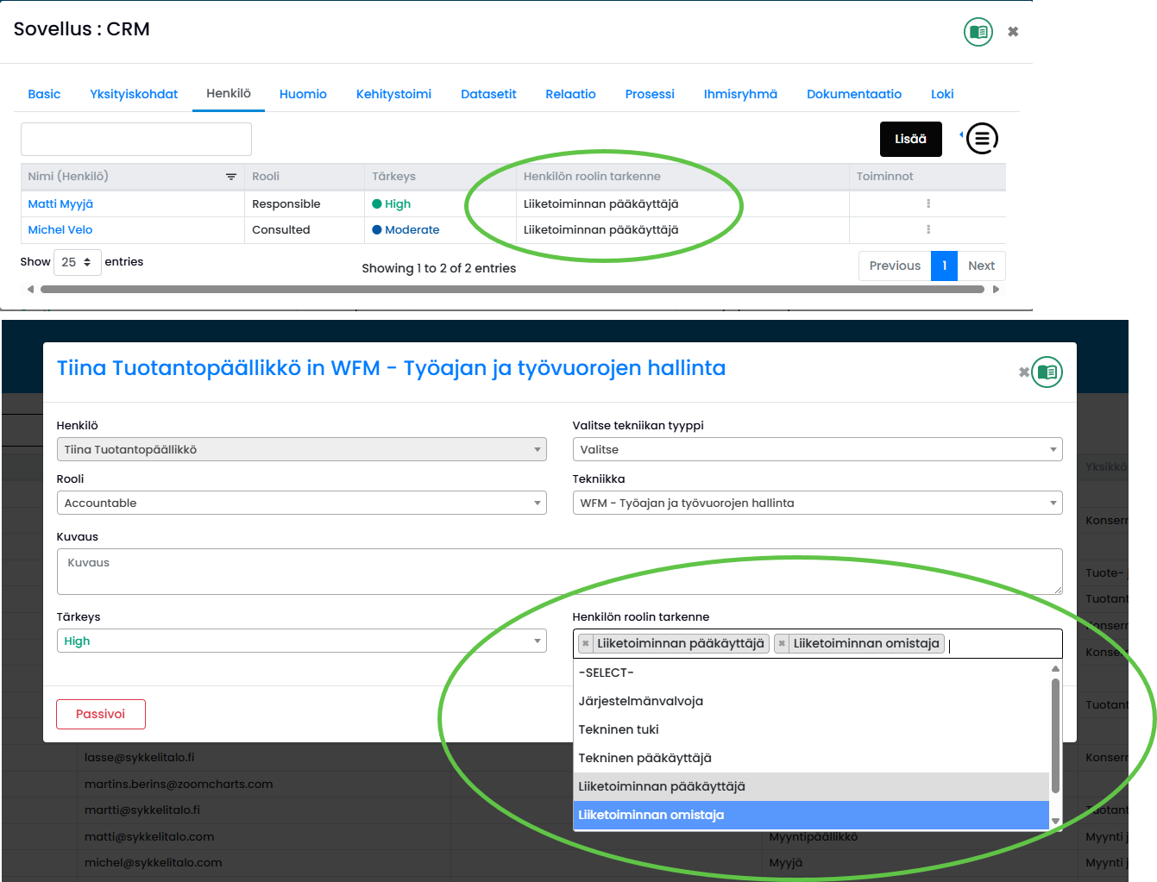Choose Tekninen pääkäyttäjä option
The height and width of the screenshot is (882, 1157).
[x=811, y=758]
